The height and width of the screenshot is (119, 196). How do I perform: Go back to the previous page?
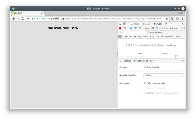click(14, 18)
